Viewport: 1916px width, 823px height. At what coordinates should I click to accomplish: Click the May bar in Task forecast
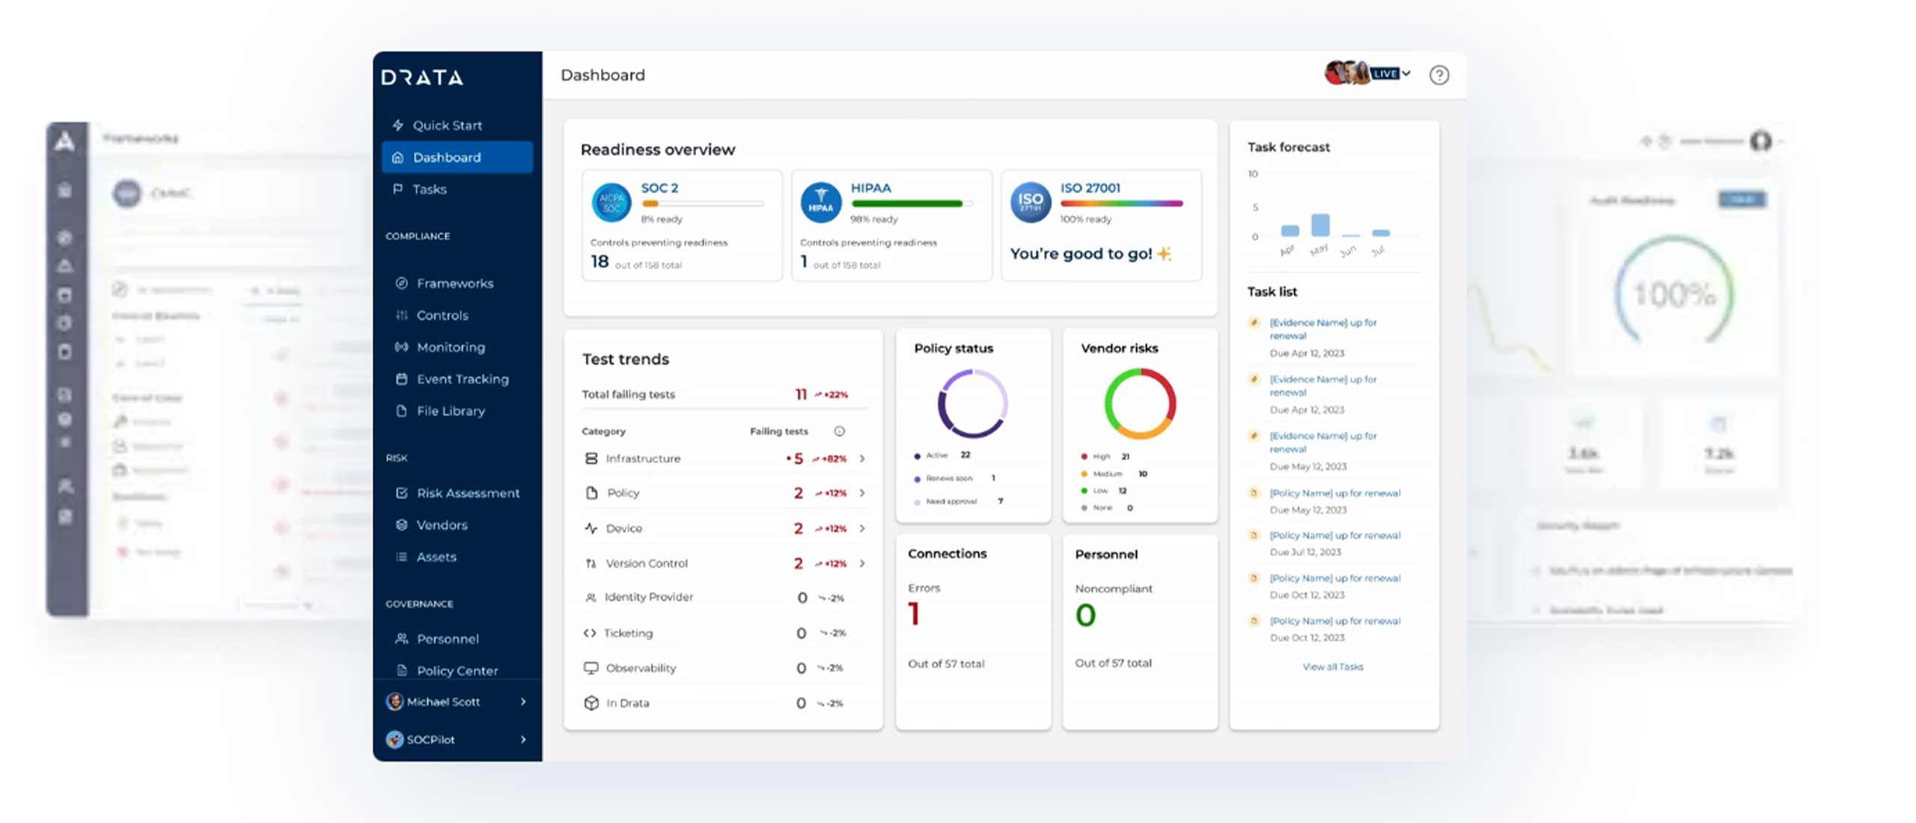pyautogui.click(x=1320, y=224)
